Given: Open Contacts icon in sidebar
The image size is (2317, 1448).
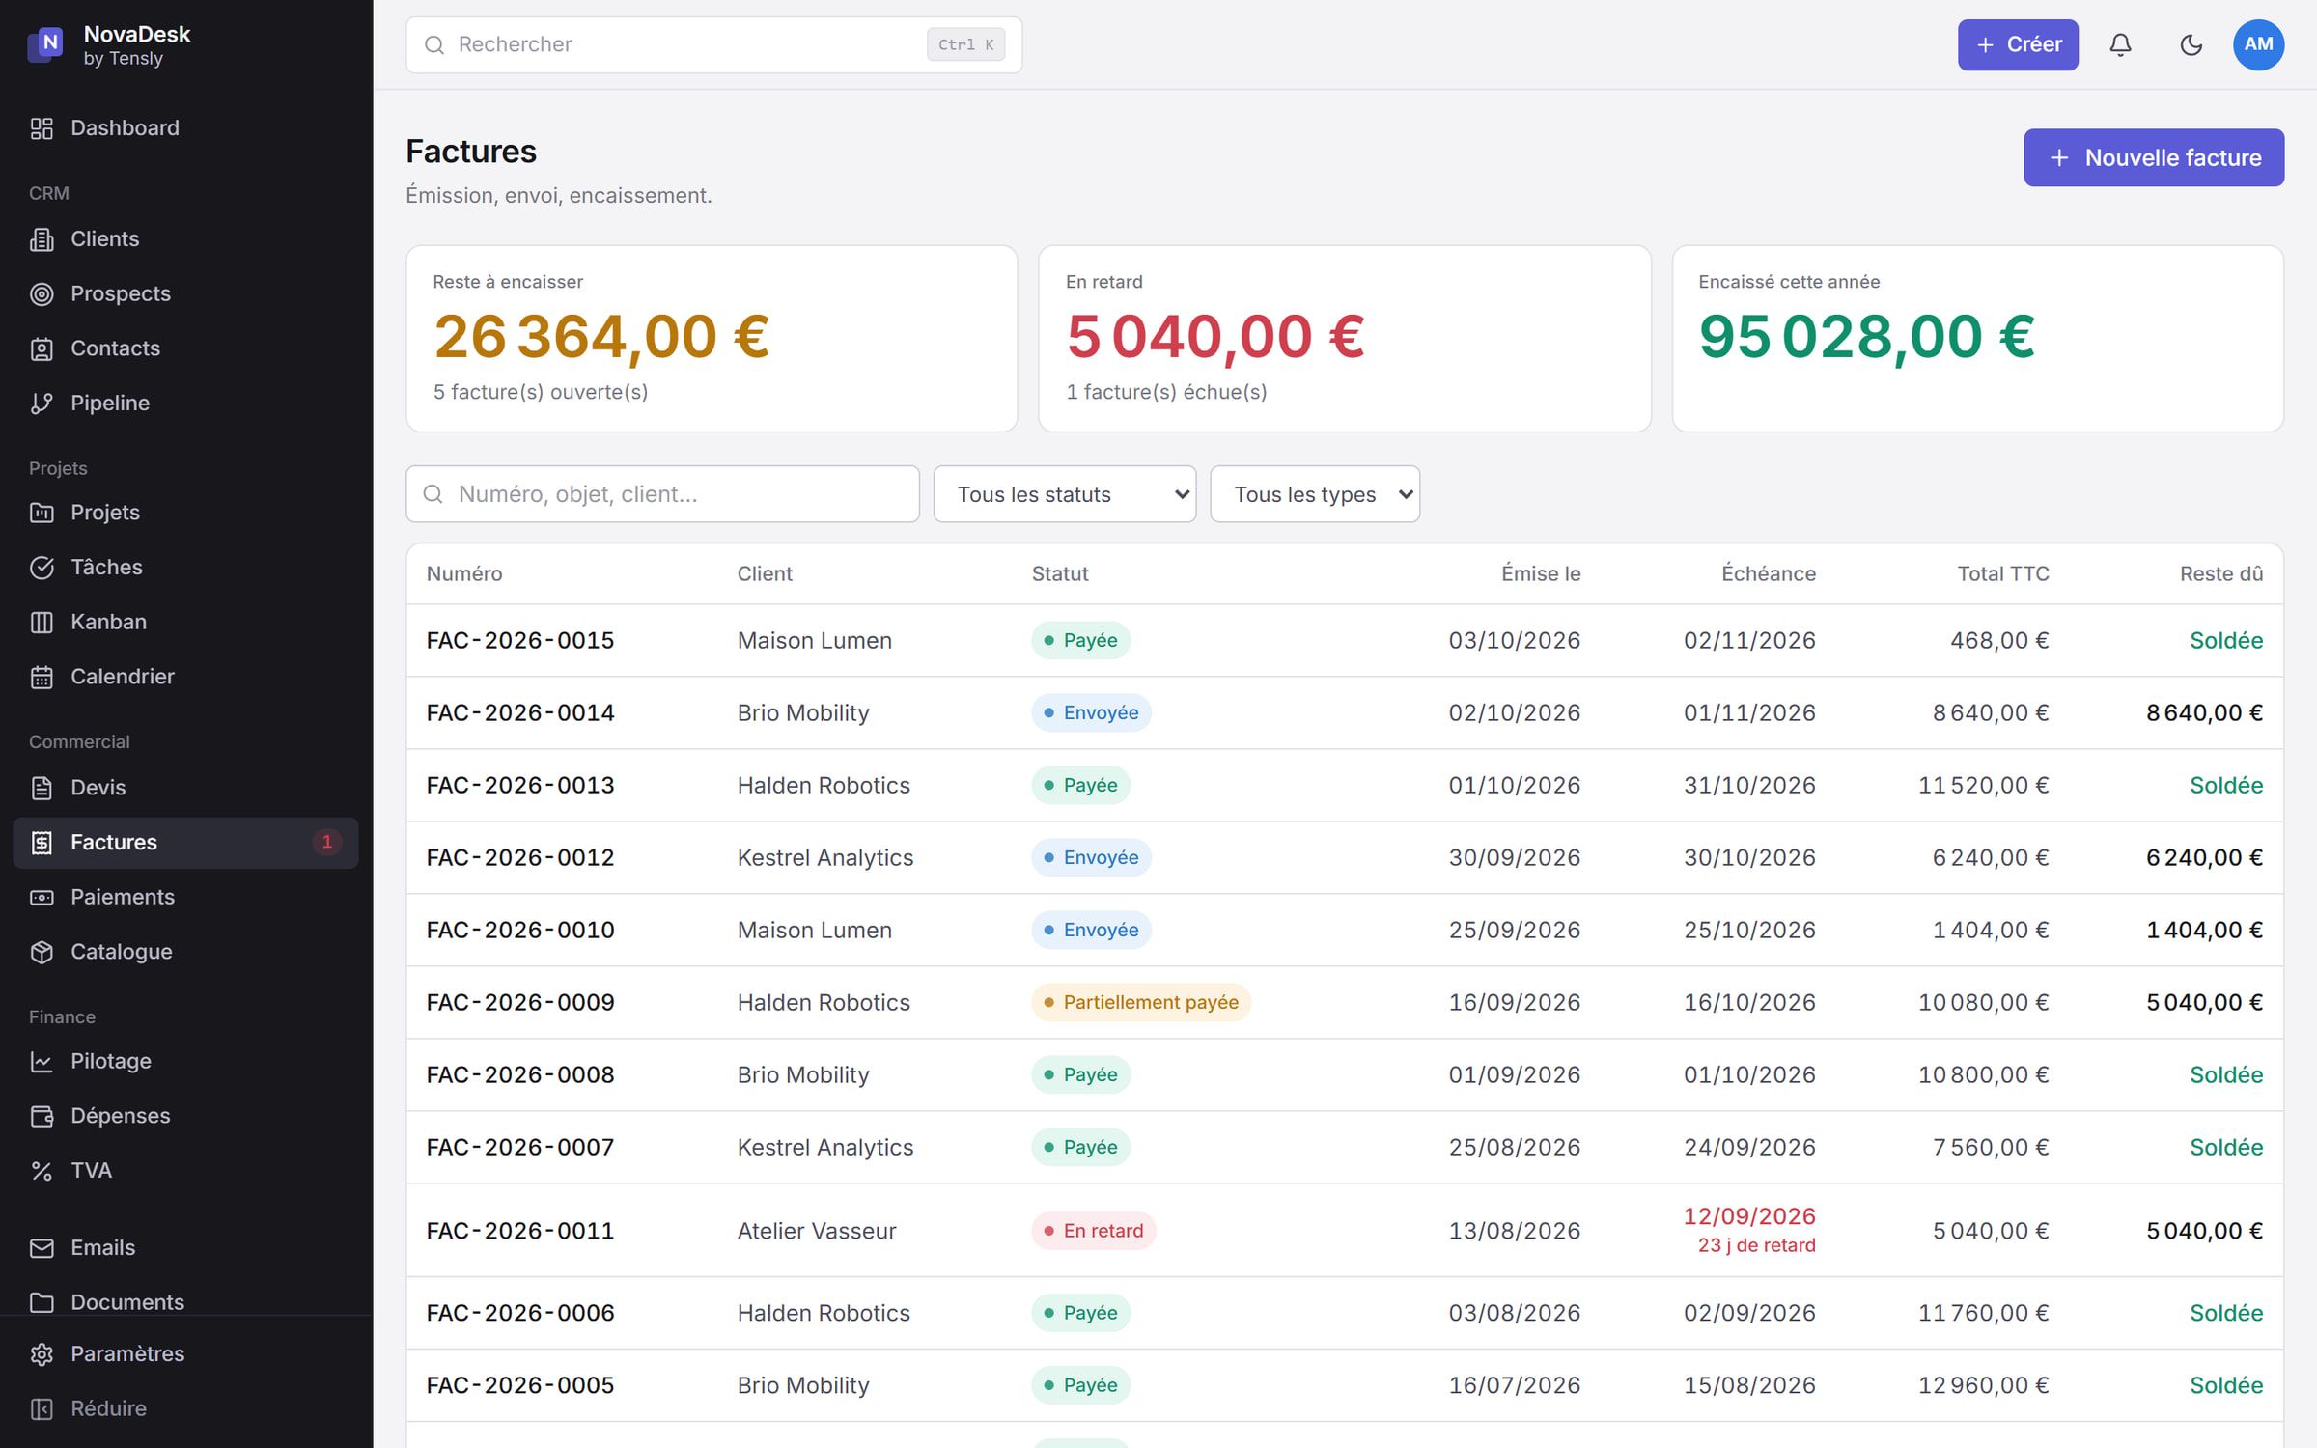Looking at the screenshot, I should 42,348.
